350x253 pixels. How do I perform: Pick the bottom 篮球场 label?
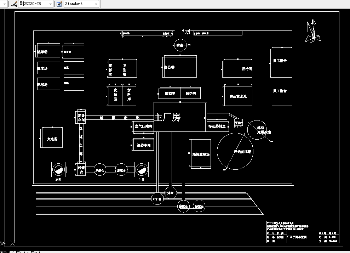click(x=42, y=84)
